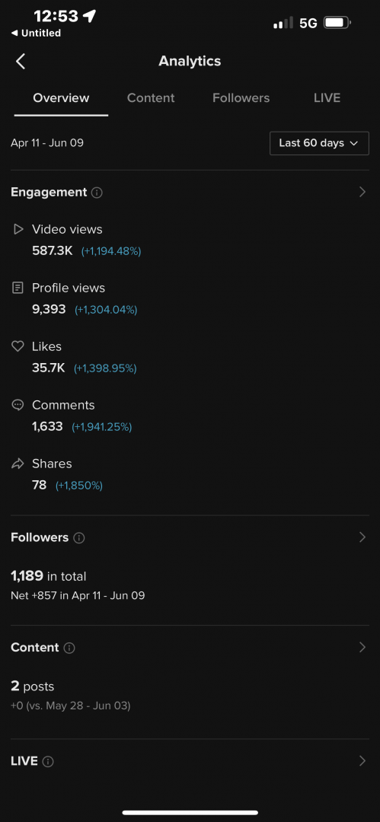Switch to the Content tab
The height and width of the screenshot is (822, 380).
151,98
